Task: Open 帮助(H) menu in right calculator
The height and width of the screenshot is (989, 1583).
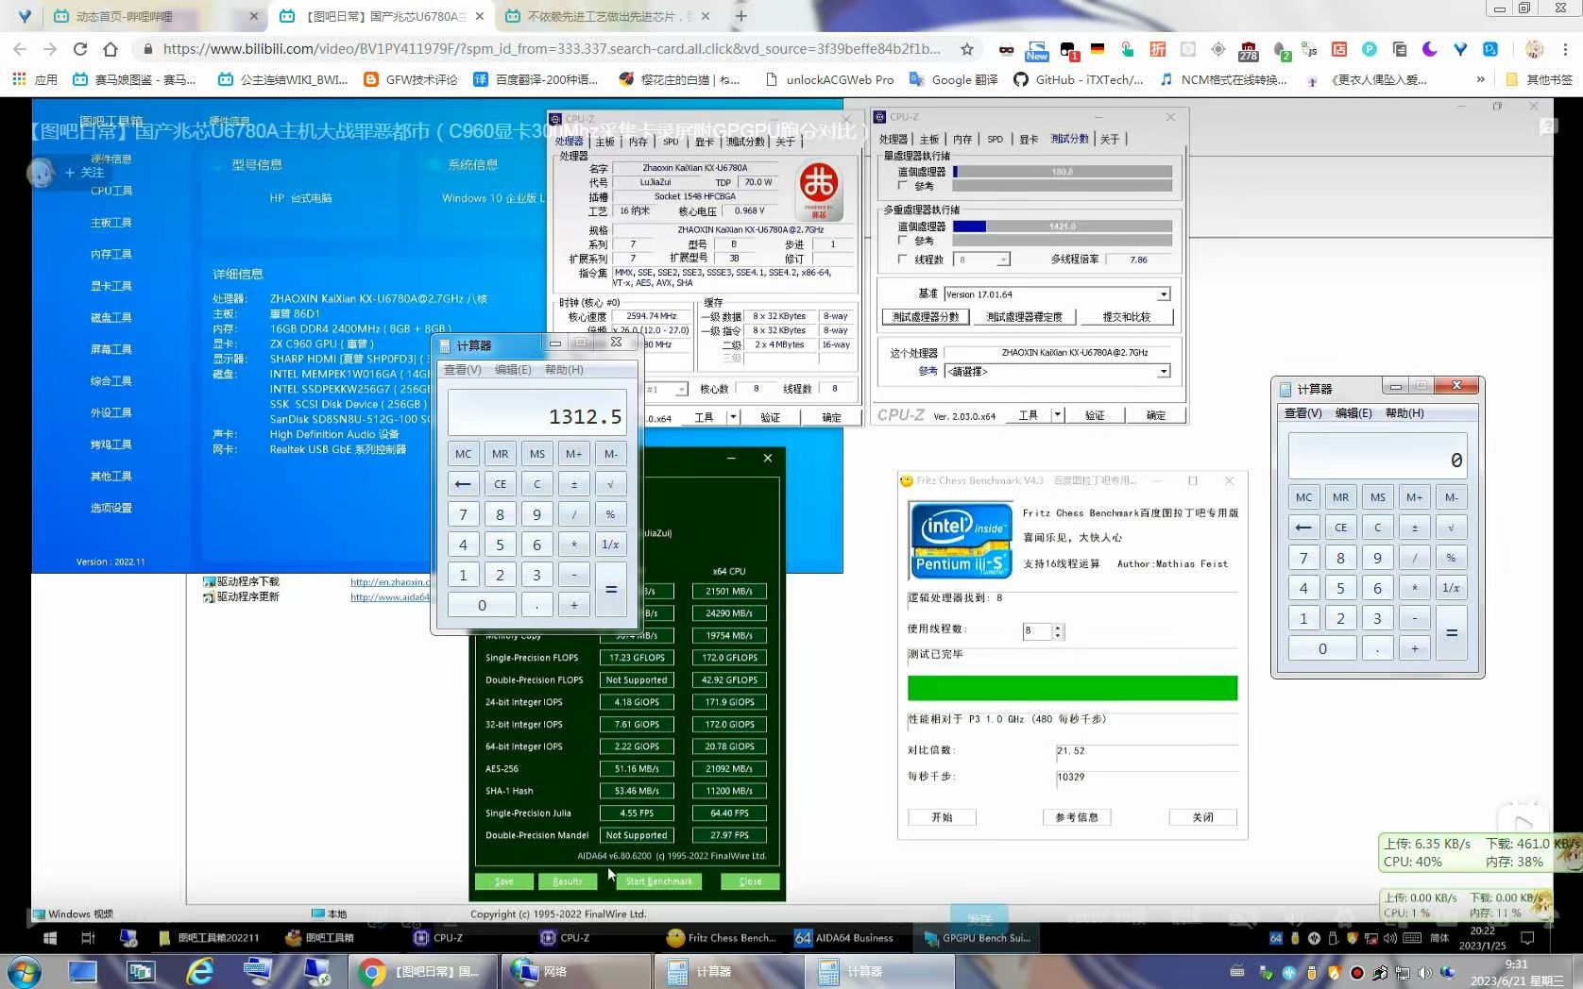Action: [x=1404, y=413]
